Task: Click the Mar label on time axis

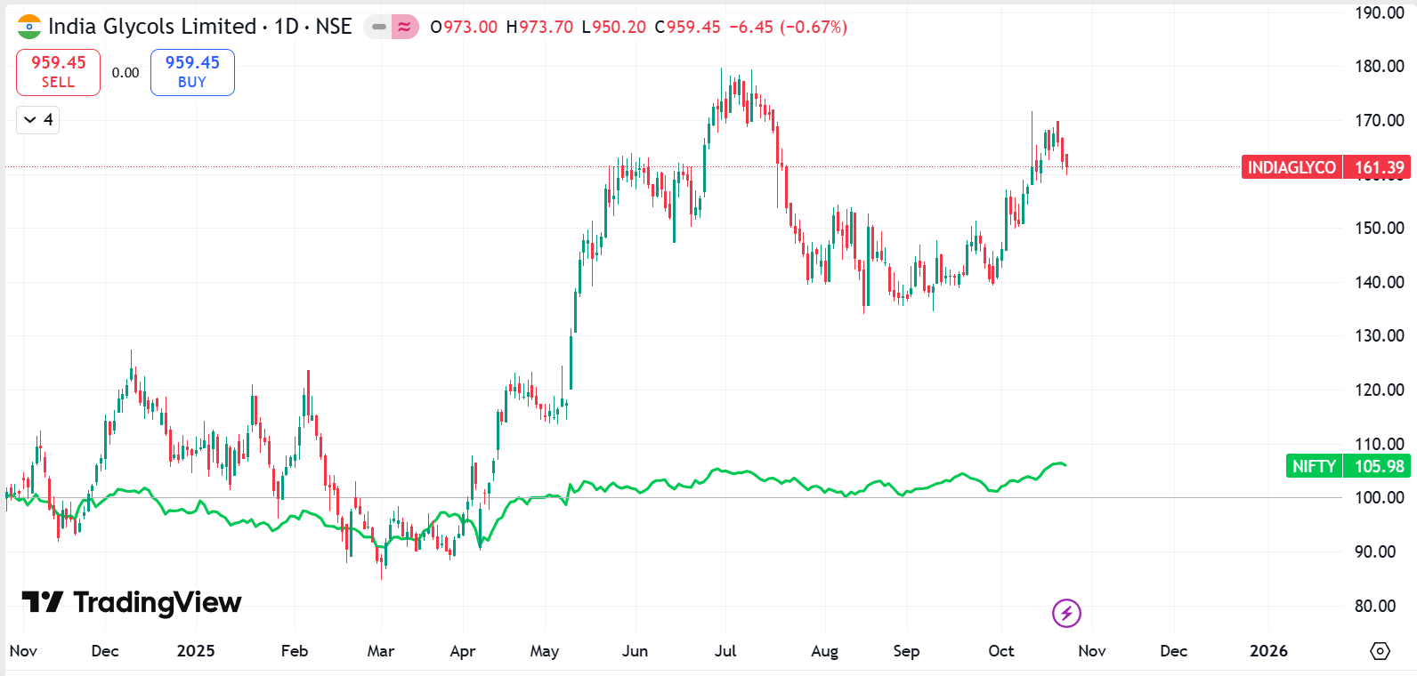Action: click(381, 651)
